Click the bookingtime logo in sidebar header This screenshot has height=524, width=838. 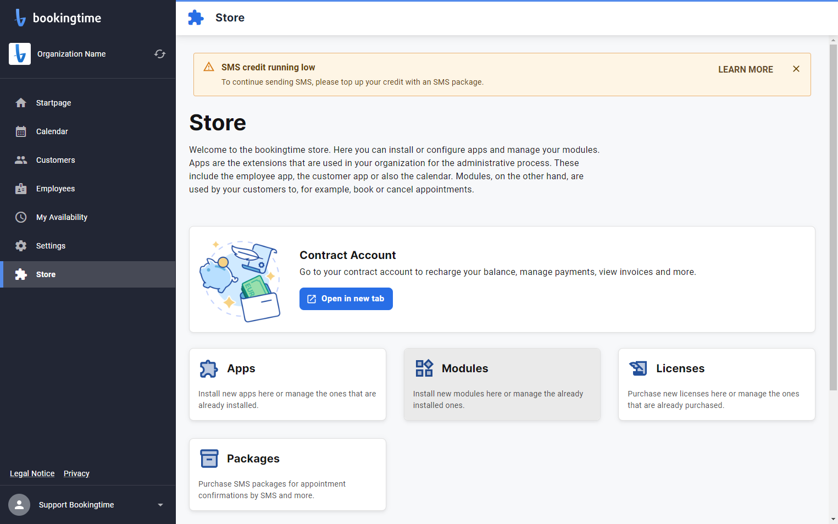pyautogui.click(x=58, y=18)
